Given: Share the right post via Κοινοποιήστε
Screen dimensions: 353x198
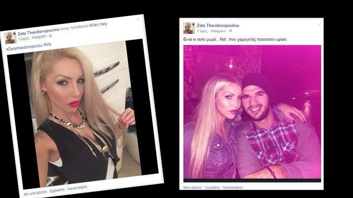Looking at the screenshot, I should (233, 187).
